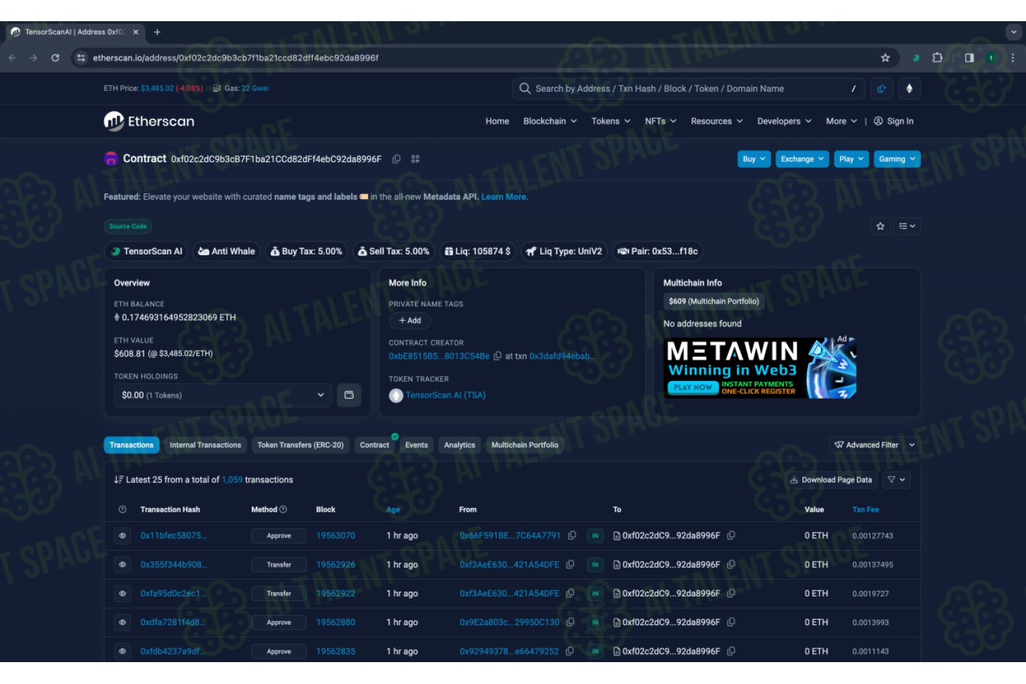Image resolution: width=1026 pixels, height=684 pixels.
Task: Go back to the previous page
Action: 12,58
